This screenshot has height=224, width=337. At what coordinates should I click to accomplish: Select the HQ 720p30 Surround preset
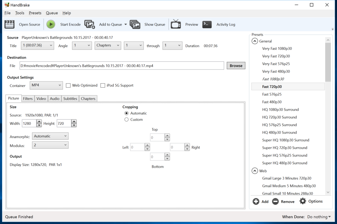pos(279,117)
